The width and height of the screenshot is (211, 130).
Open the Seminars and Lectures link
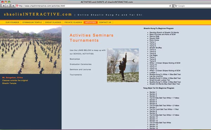(80, 70)
